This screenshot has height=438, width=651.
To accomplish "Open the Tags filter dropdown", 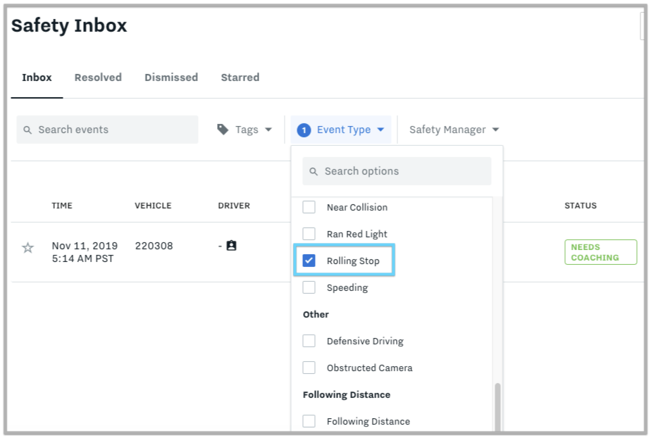I will [246, 129].
